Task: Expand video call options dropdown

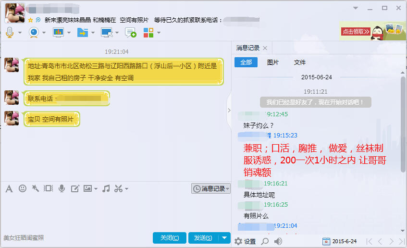Action: tap(44, 33)
